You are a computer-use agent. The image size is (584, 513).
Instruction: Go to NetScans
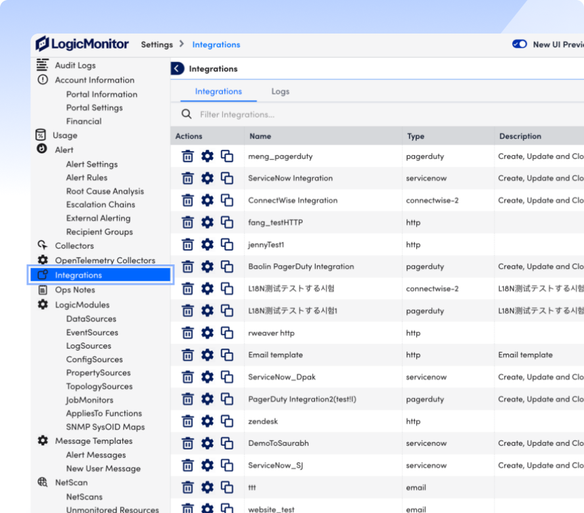tap(84, 497)
